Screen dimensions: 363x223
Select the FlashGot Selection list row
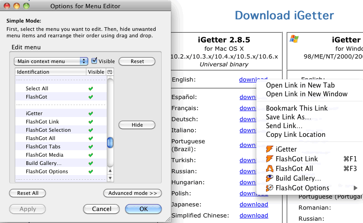click(61, 130)
